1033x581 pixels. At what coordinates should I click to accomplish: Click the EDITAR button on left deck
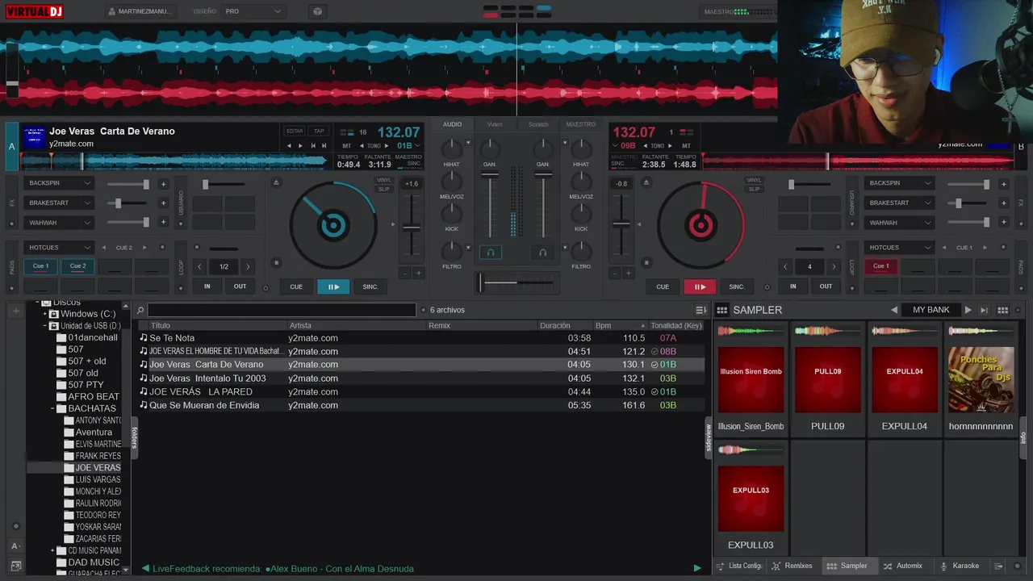click(295, 131)
